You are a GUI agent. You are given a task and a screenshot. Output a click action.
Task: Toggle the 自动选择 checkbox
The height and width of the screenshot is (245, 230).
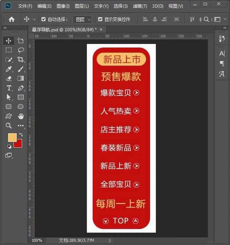point(43,19)
